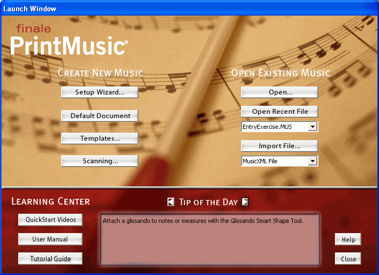
Task: Expand the EntryExercise.MUS recent file dropdown
Action: pyautogui.click(x=312, y=127)
